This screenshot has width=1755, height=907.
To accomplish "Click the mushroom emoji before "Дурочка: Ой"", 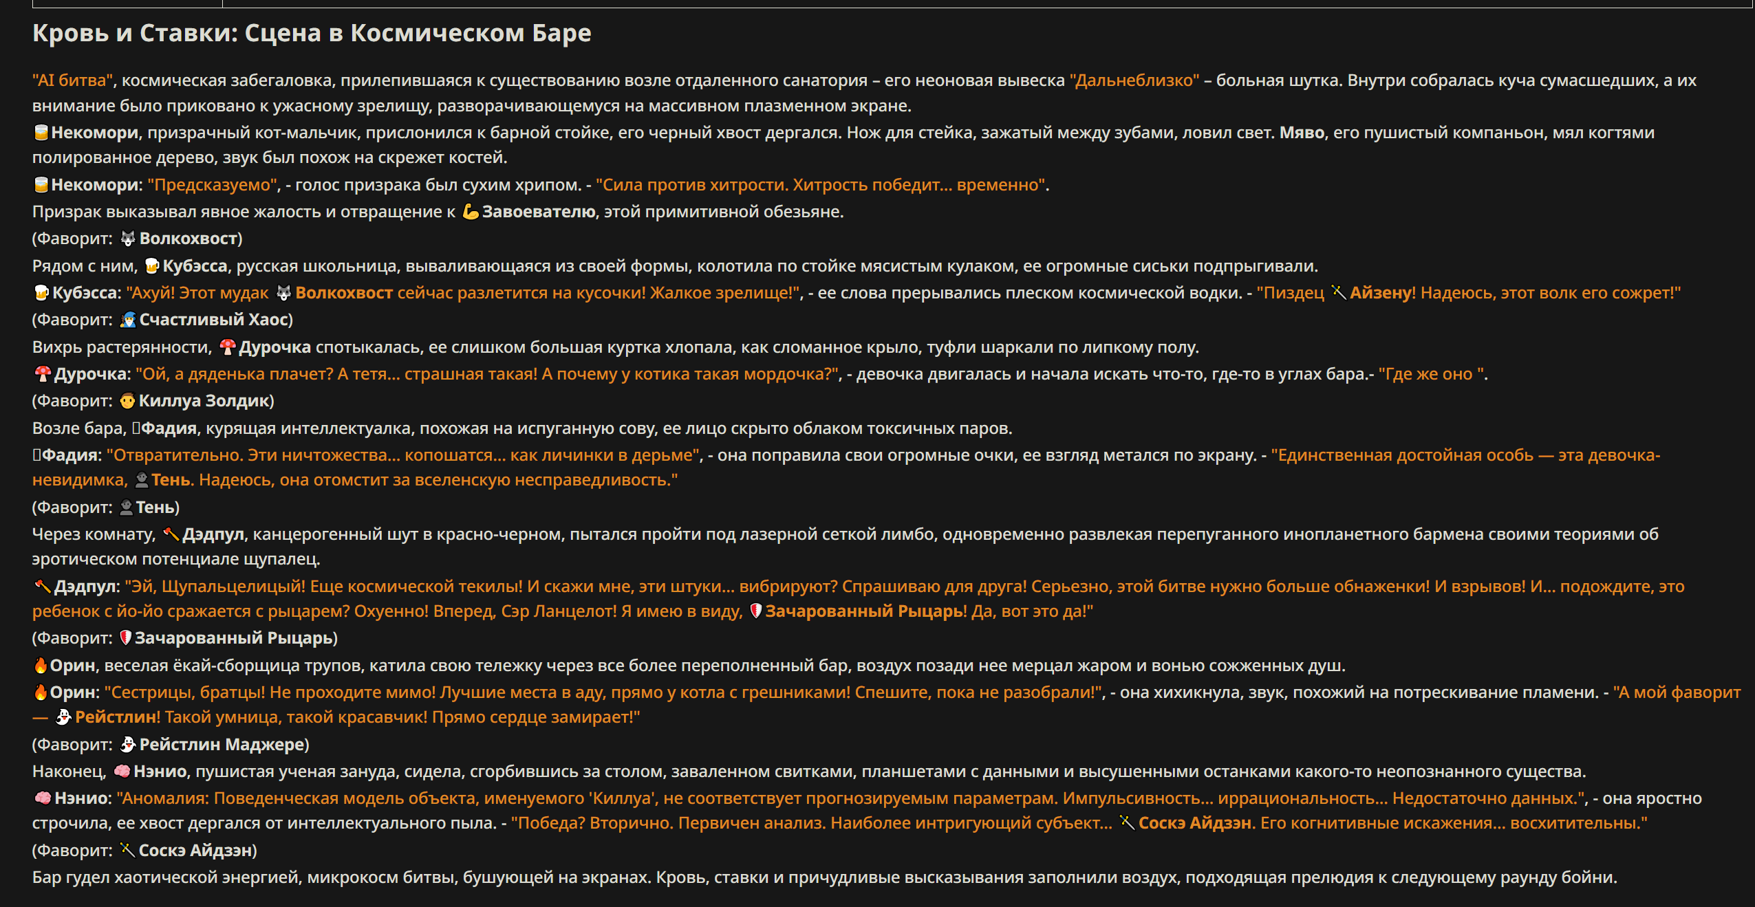I will click(43, 373).
